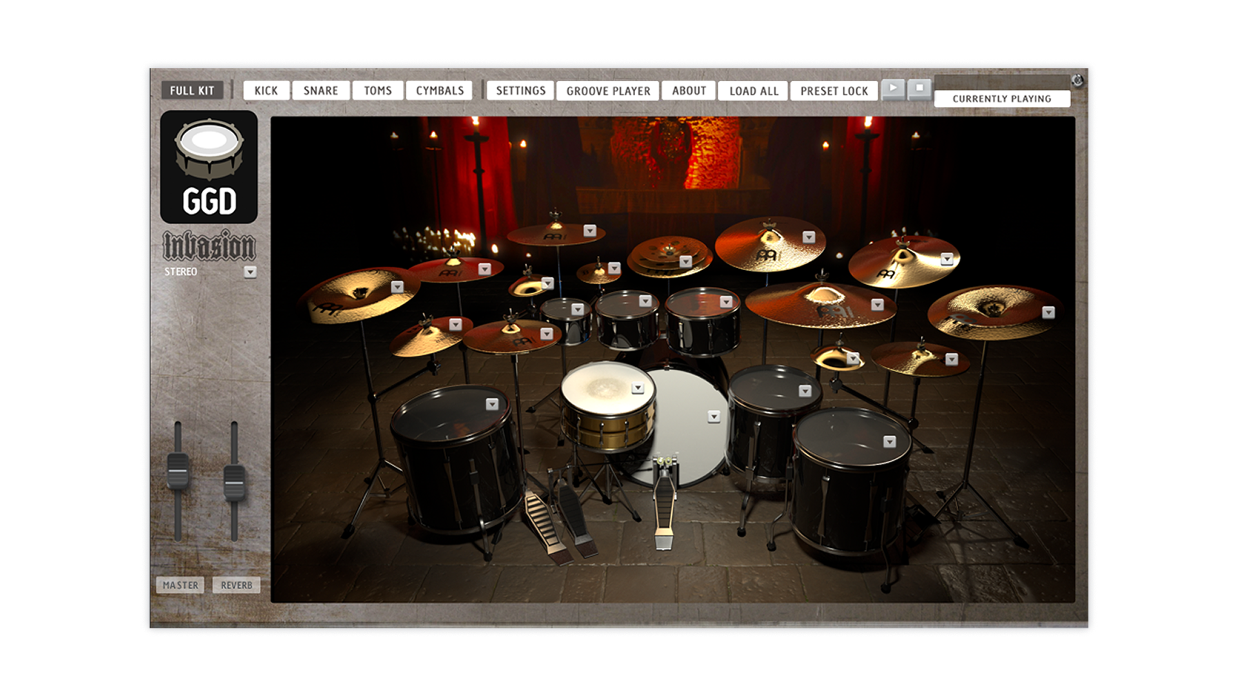Click the small gear icon in the top-right corner

pos(1077,81)
